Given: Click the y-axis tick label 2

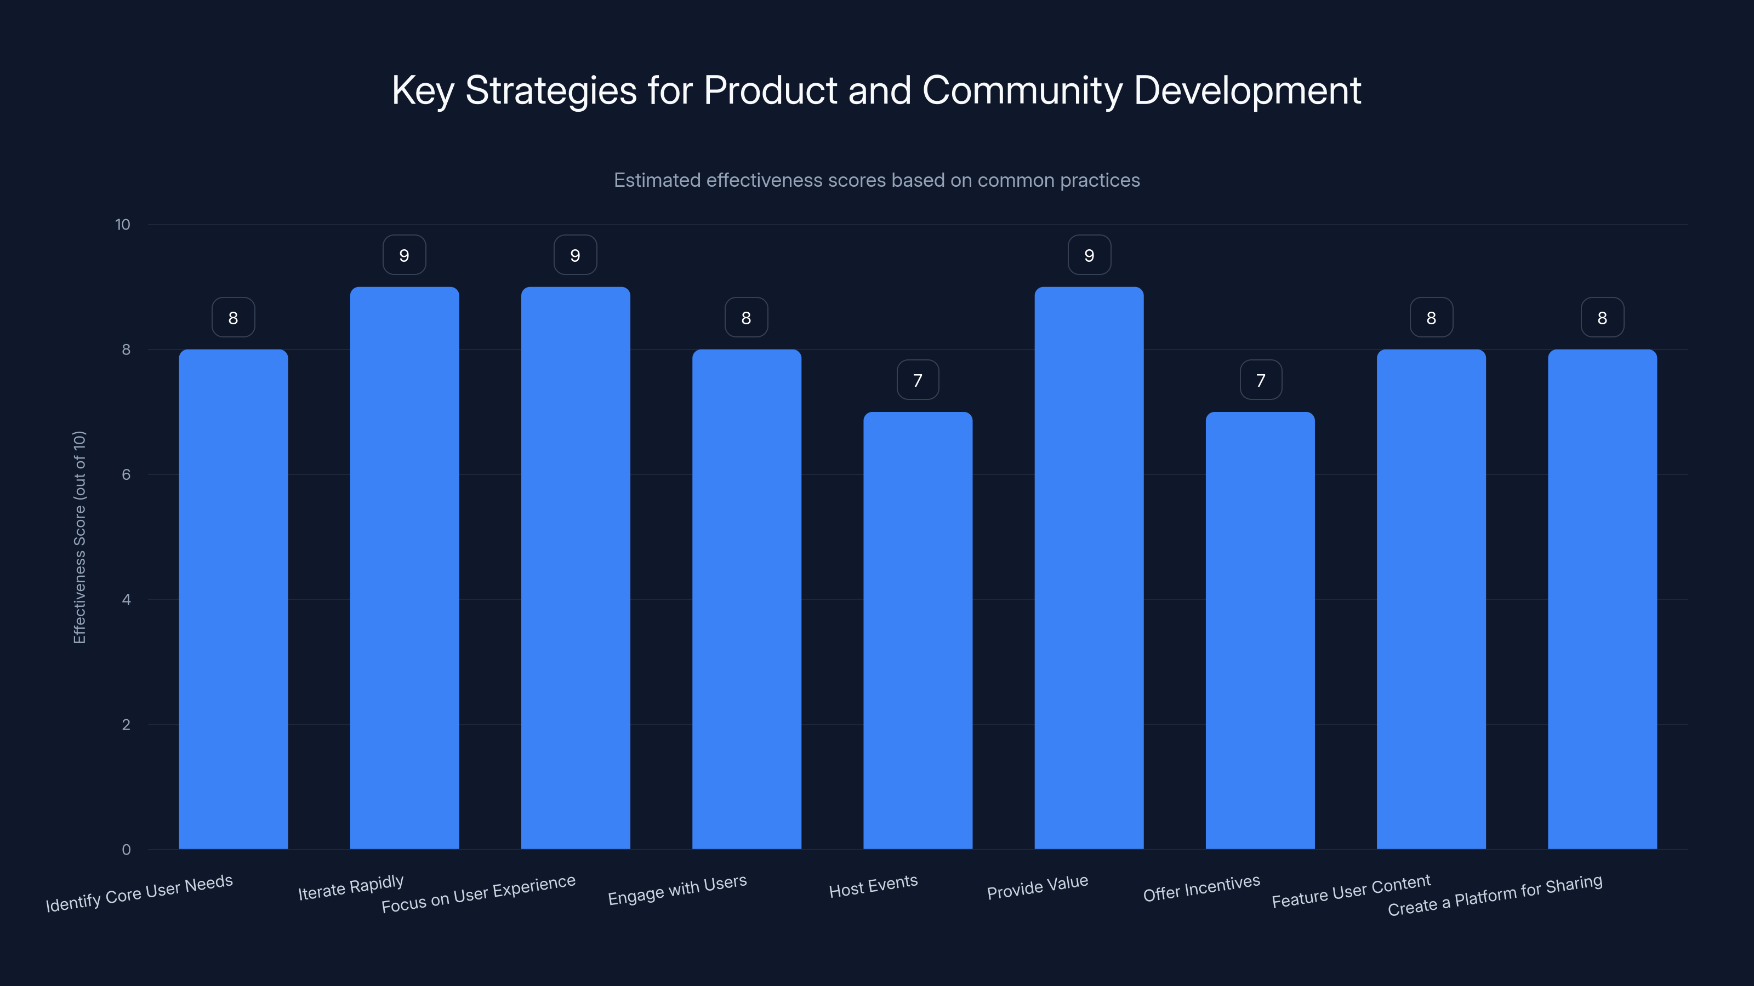Looking at the screenshot, I should [126, 725].
